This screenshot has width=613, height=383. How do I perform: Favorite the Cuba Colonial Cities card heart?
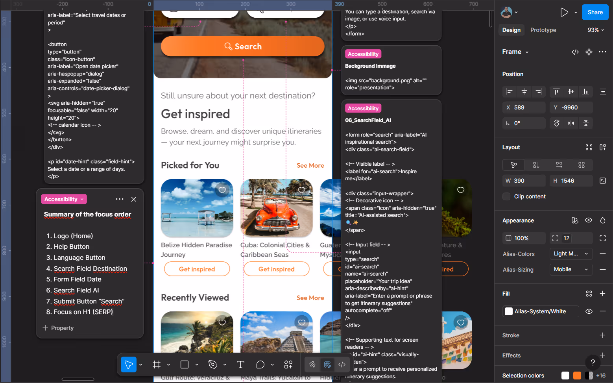pos(302,190)
